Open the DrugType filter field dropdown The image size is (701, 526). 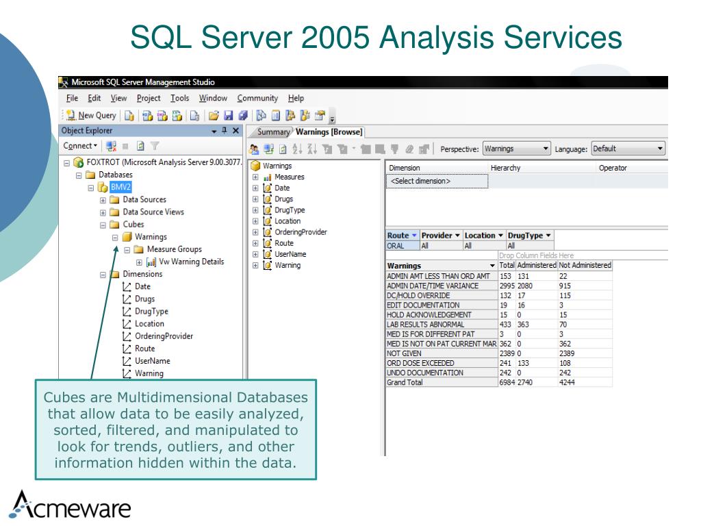pos(548,236)
